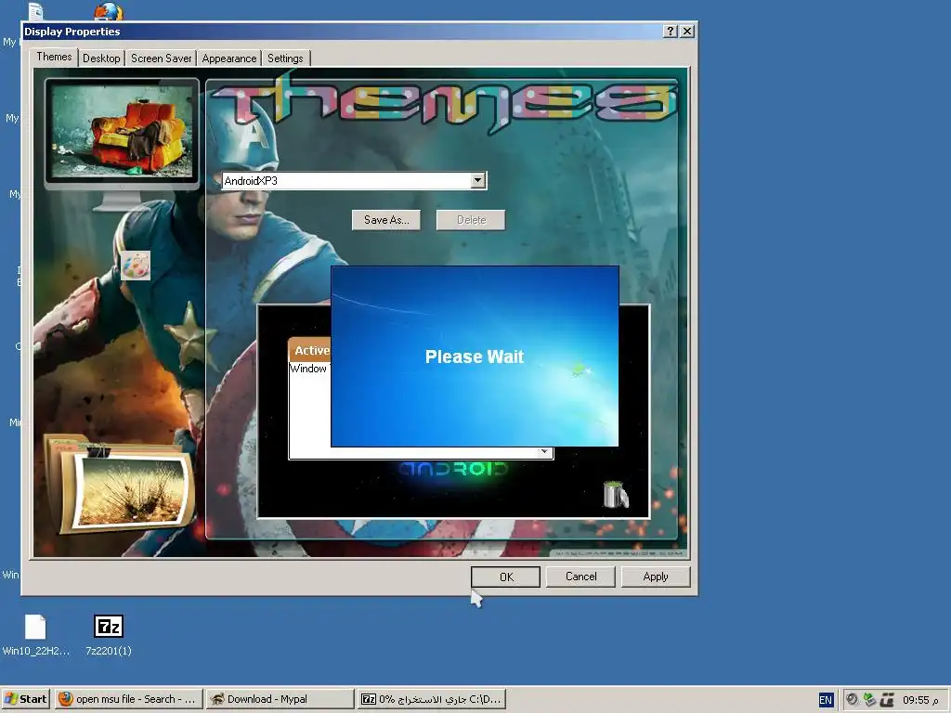Click the Window text in preview
951x713 pixels.
coord(308,369)
